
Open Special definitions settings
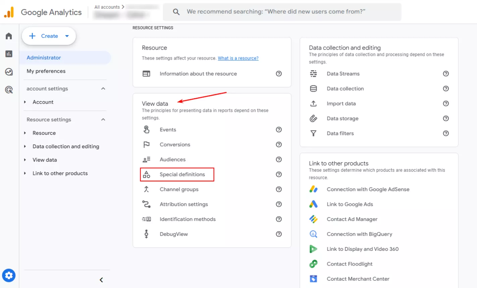pos(182,174)
